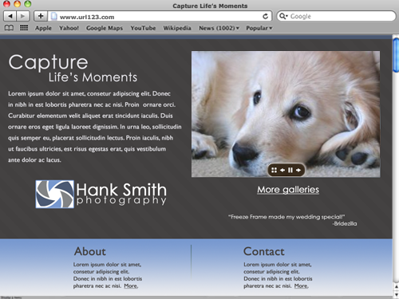Advance to next slideshow photo
Image resolution: width=399 pixels, height=299 pixels.
[x=298, y=170]
